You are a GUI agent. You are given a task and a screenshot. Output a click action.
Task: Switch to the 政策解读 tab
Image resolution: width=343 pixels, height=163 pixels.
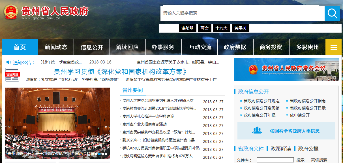(x=281, y=149)
